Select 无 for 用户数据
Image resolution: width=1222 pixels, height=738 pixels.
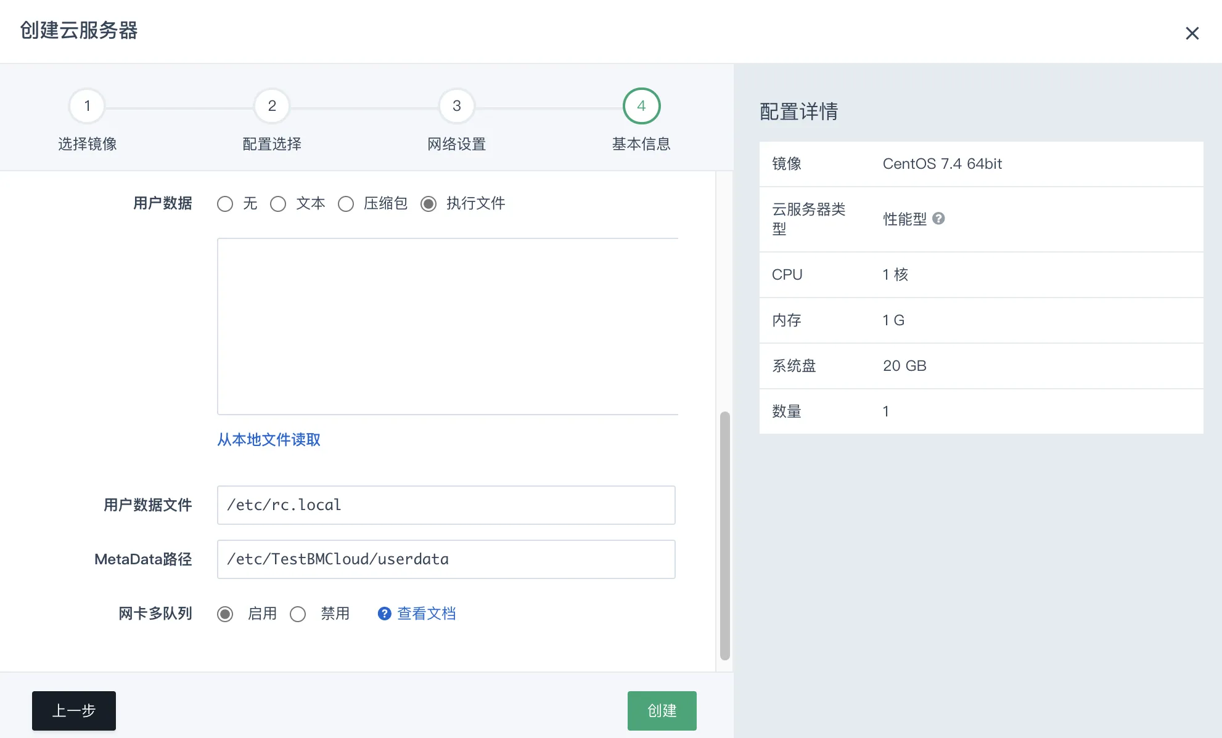pyautogui.click(x=225, y=203)
